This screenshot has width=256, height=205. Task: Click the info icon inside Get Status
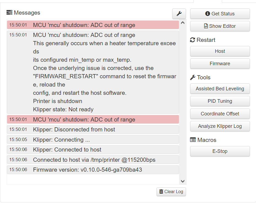pos(208,14)
